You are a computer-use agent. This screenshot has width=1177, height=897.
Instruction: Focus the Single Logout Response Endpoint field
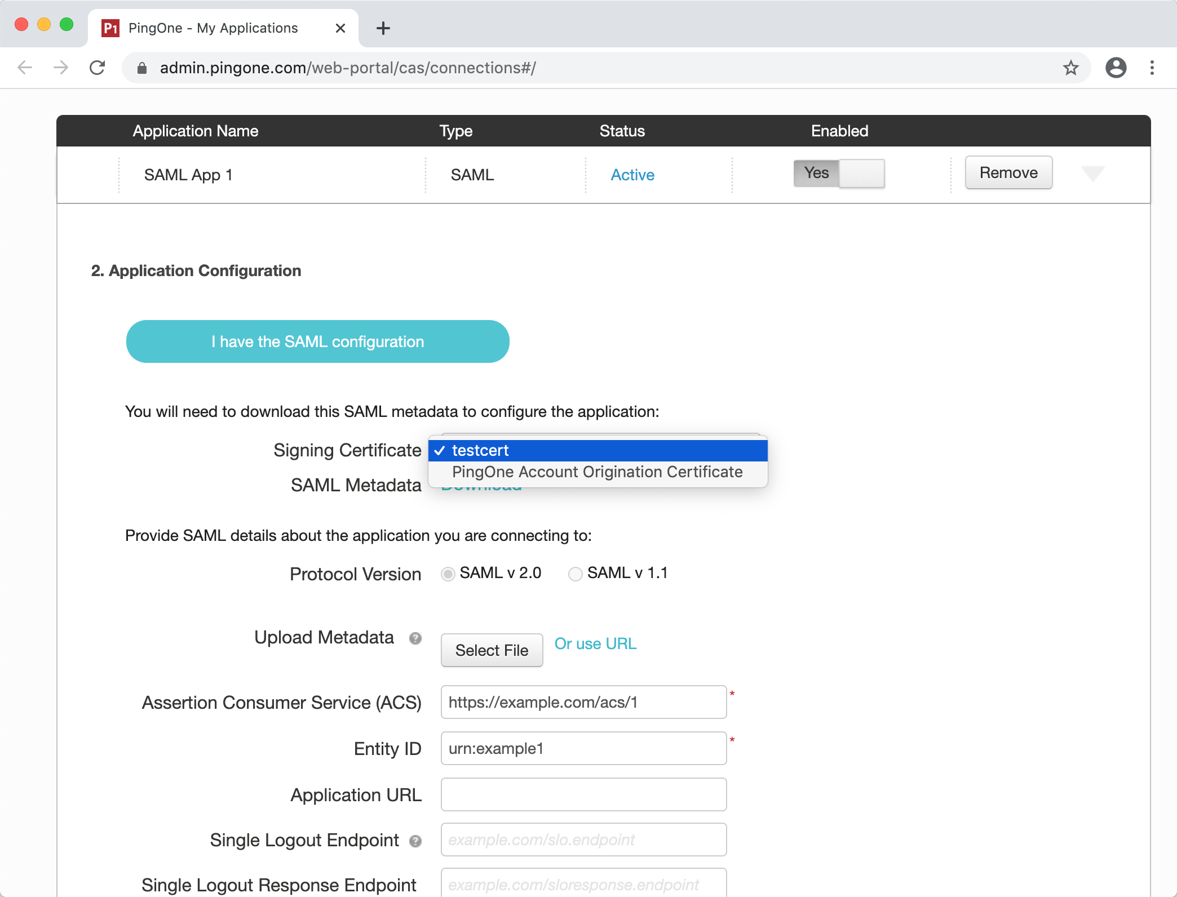pos(583,883)
